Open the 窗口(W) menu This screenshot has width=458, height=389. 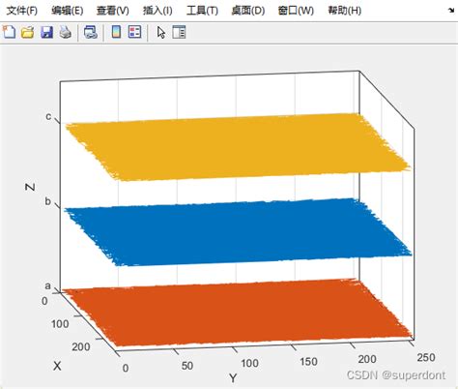(296, 11)
